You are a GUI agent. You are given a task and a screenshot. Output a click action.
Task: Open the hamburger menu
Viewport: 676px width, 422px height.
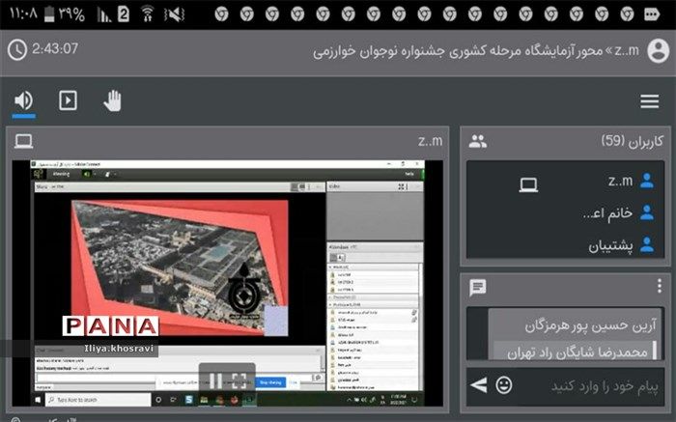coord(650,101)
